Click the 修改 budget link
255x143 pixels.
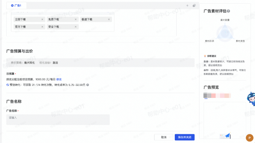tap(59, 79)
